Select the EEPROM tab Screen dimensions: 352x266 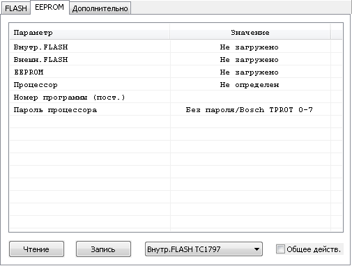pyautogui.click(x=49, y=7)
